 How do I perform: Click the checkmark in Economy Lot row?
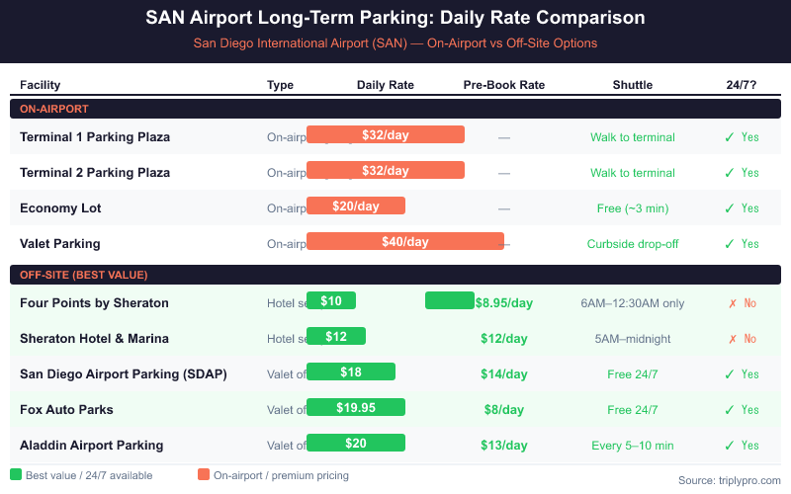point(729,208)
